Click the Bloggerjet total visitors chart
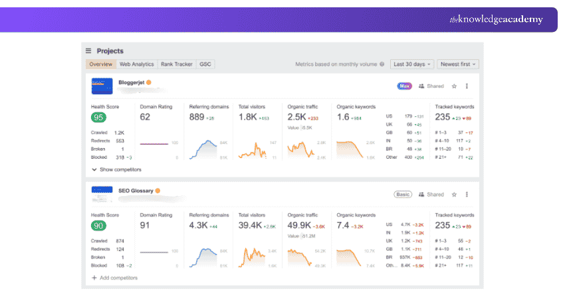Image resolution: width=565 pixels, height=299 pixels. pyautogui.click(x=252, y=151)
